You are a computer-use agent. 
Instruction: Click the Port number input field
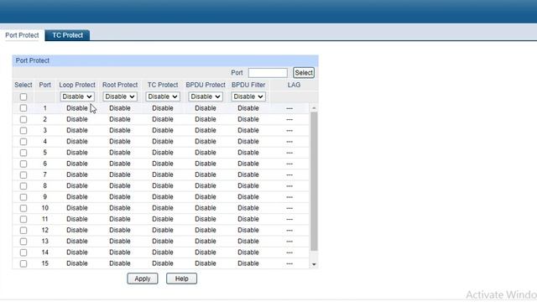tap(268, 73)
